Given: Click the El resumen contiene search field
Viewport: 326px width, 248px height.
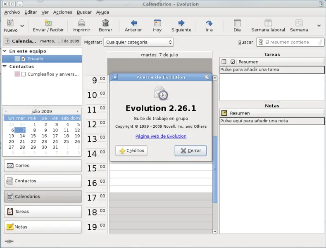Looking at the screenshot, I should click(290, 42).
